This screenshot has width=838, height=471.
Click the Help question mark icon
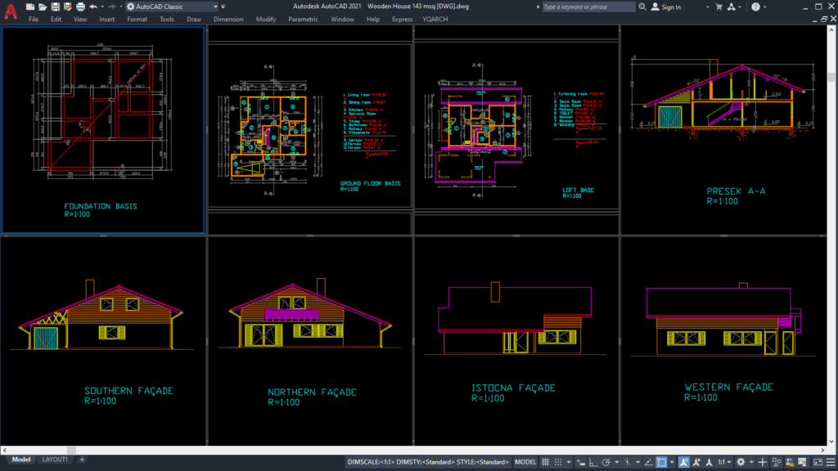pyautogui.click(x=755, y=7)
